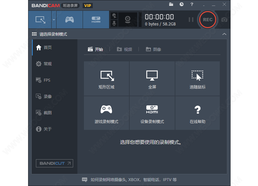This screenshot has width=258, height=186.
Task: Choose the 设备录制模式 device recording tile
Action: tap(152, 113)
